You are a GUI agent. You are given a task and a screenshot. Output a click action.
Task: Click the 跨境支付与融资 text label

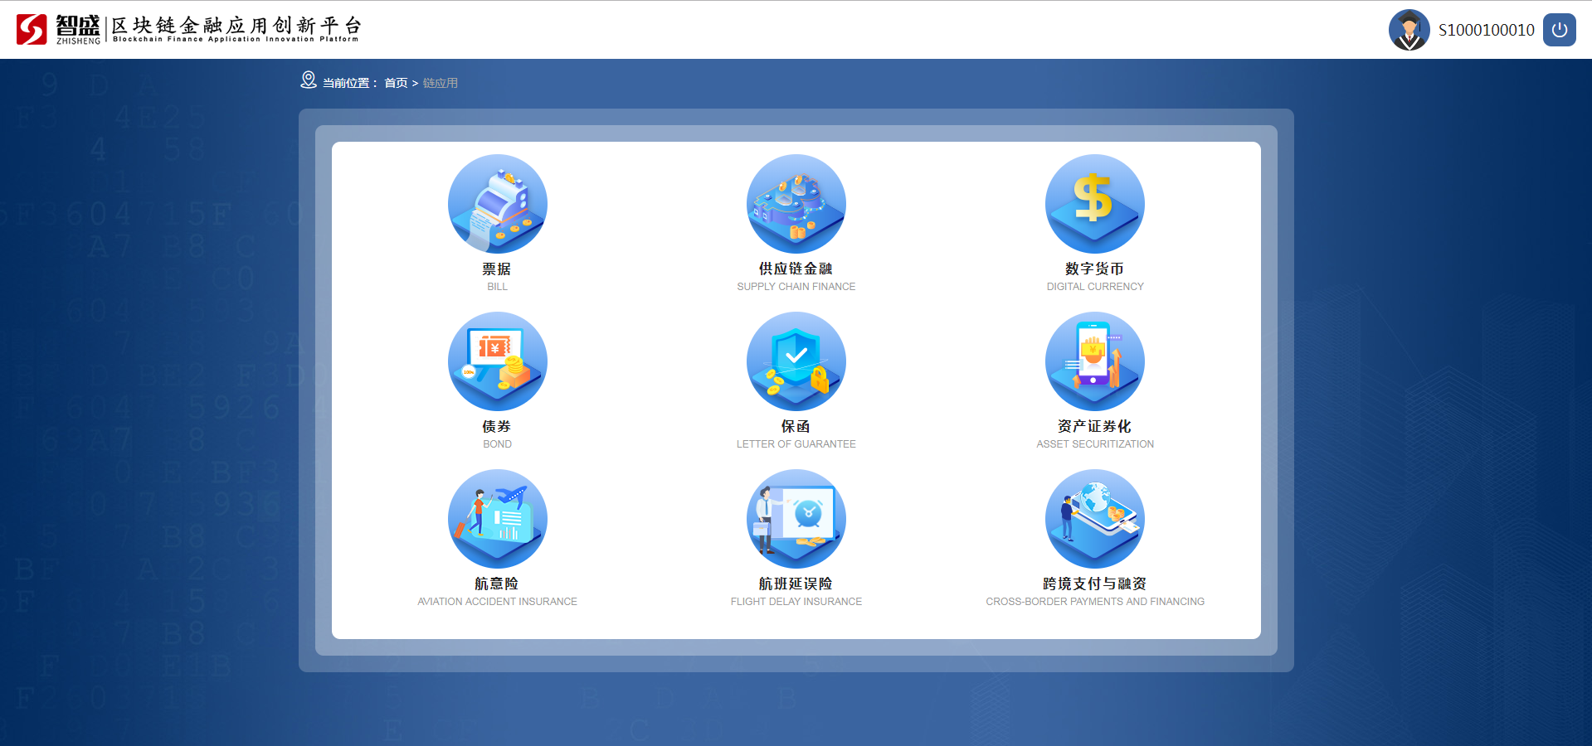tap(1094, 584)
